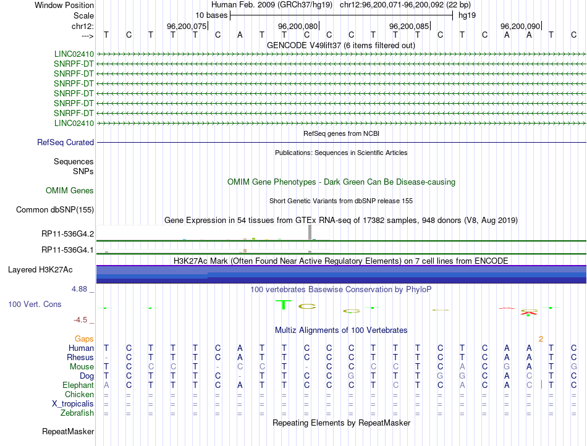Click the sequence direction arrow label
Viewport: 587px width, 446px height.
click(x=87, y=36)
